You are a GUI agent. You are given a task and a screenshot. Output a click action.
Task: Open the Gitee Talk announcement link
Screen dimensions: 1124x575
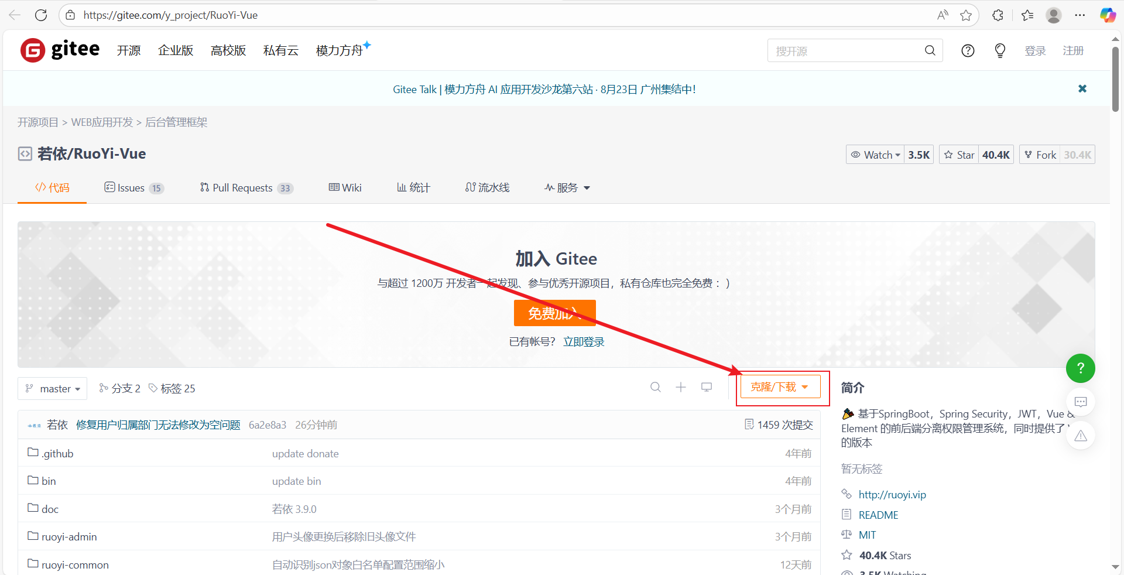pyautogui.click(x=544, y=89)
